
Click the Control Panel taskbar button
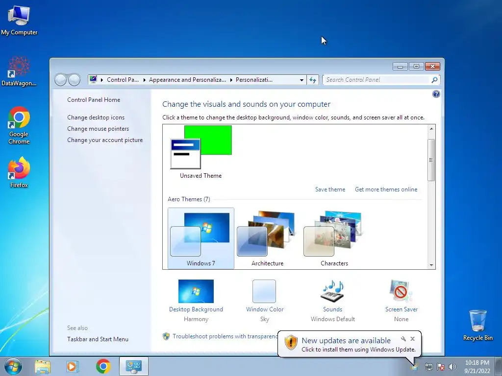(134, 366)
